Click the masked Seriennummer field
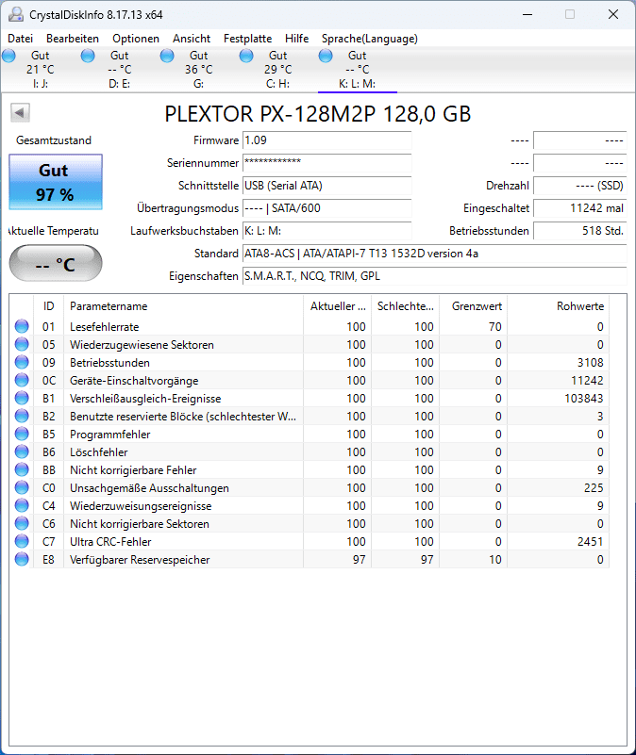Image resolution: width=636 pixels, height=755 pixels. click(326, 163)
